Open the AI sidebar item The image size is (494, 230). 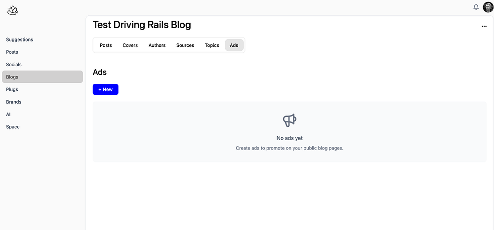coord(8,114)
